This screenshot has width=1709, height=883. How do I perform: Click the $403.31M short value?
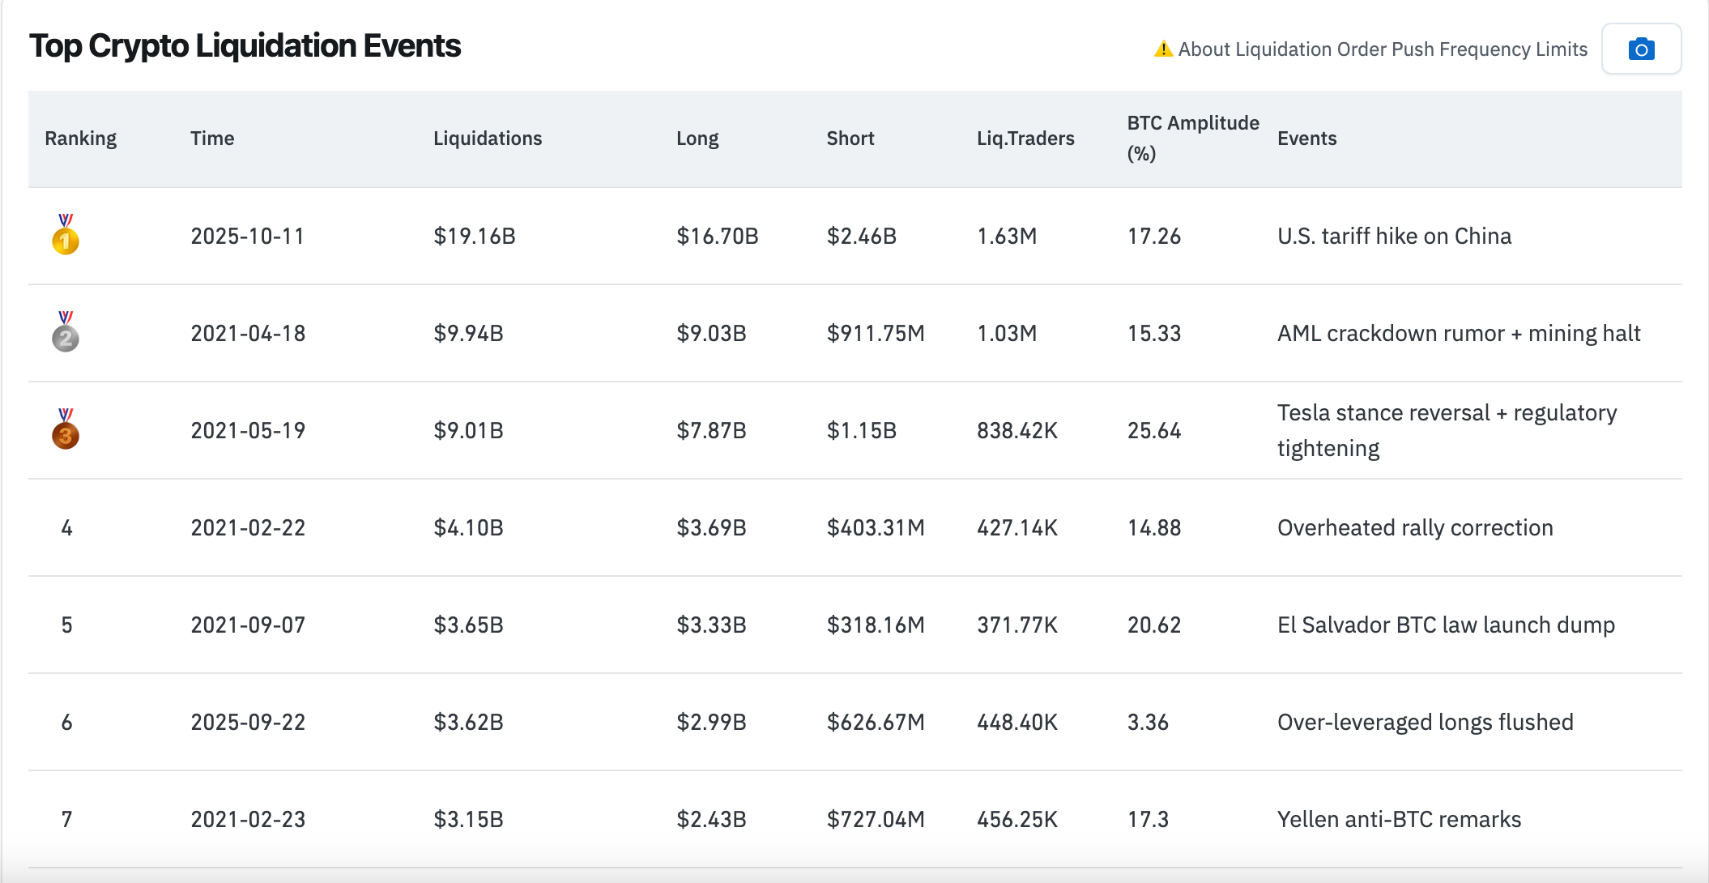876,527
